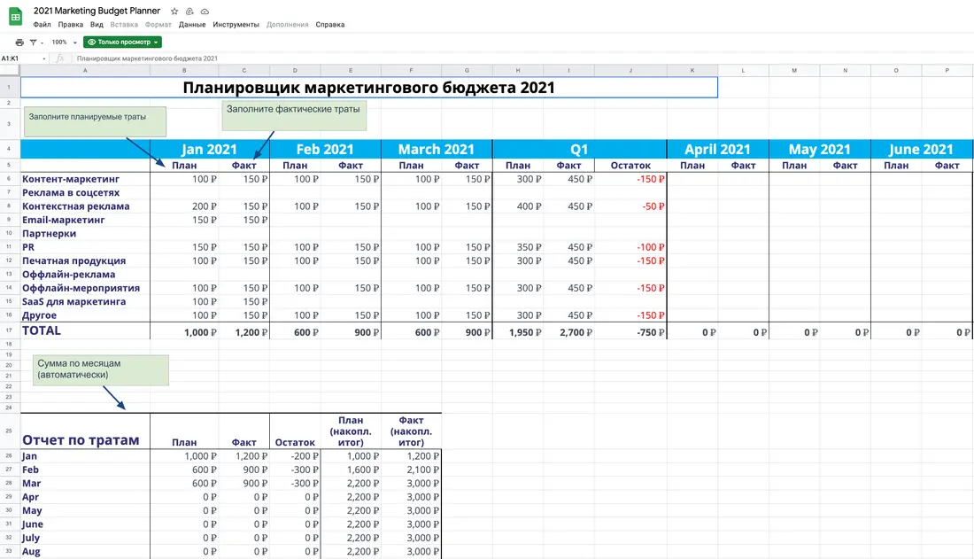
Task: Select column A header
Action: point(85,70)
